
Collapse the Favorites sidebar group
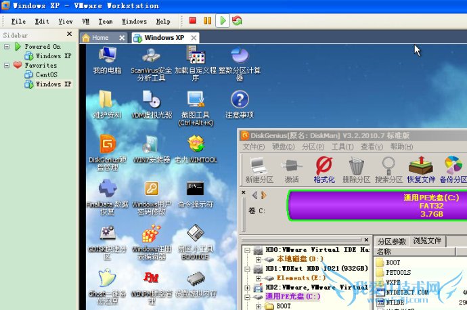point(6,66)
